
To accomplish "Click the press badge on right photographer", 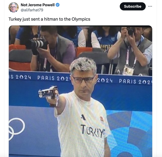I will click(128, 70).
